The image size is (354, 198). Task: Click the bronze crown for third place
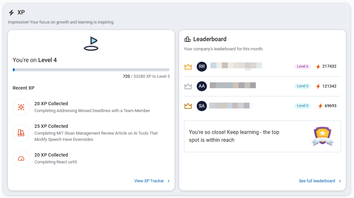pyautogui.click(x=188, y=106)
